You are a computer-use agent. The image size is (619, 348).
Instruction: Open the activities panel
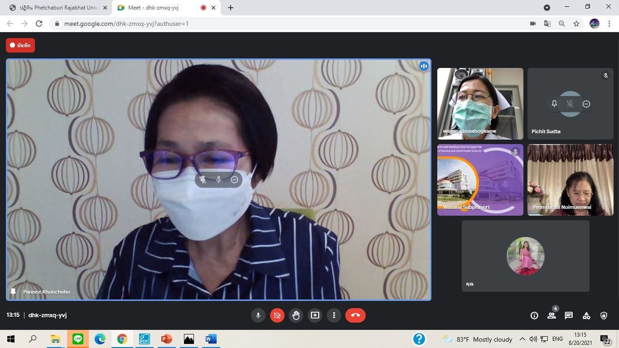point(586,316)
